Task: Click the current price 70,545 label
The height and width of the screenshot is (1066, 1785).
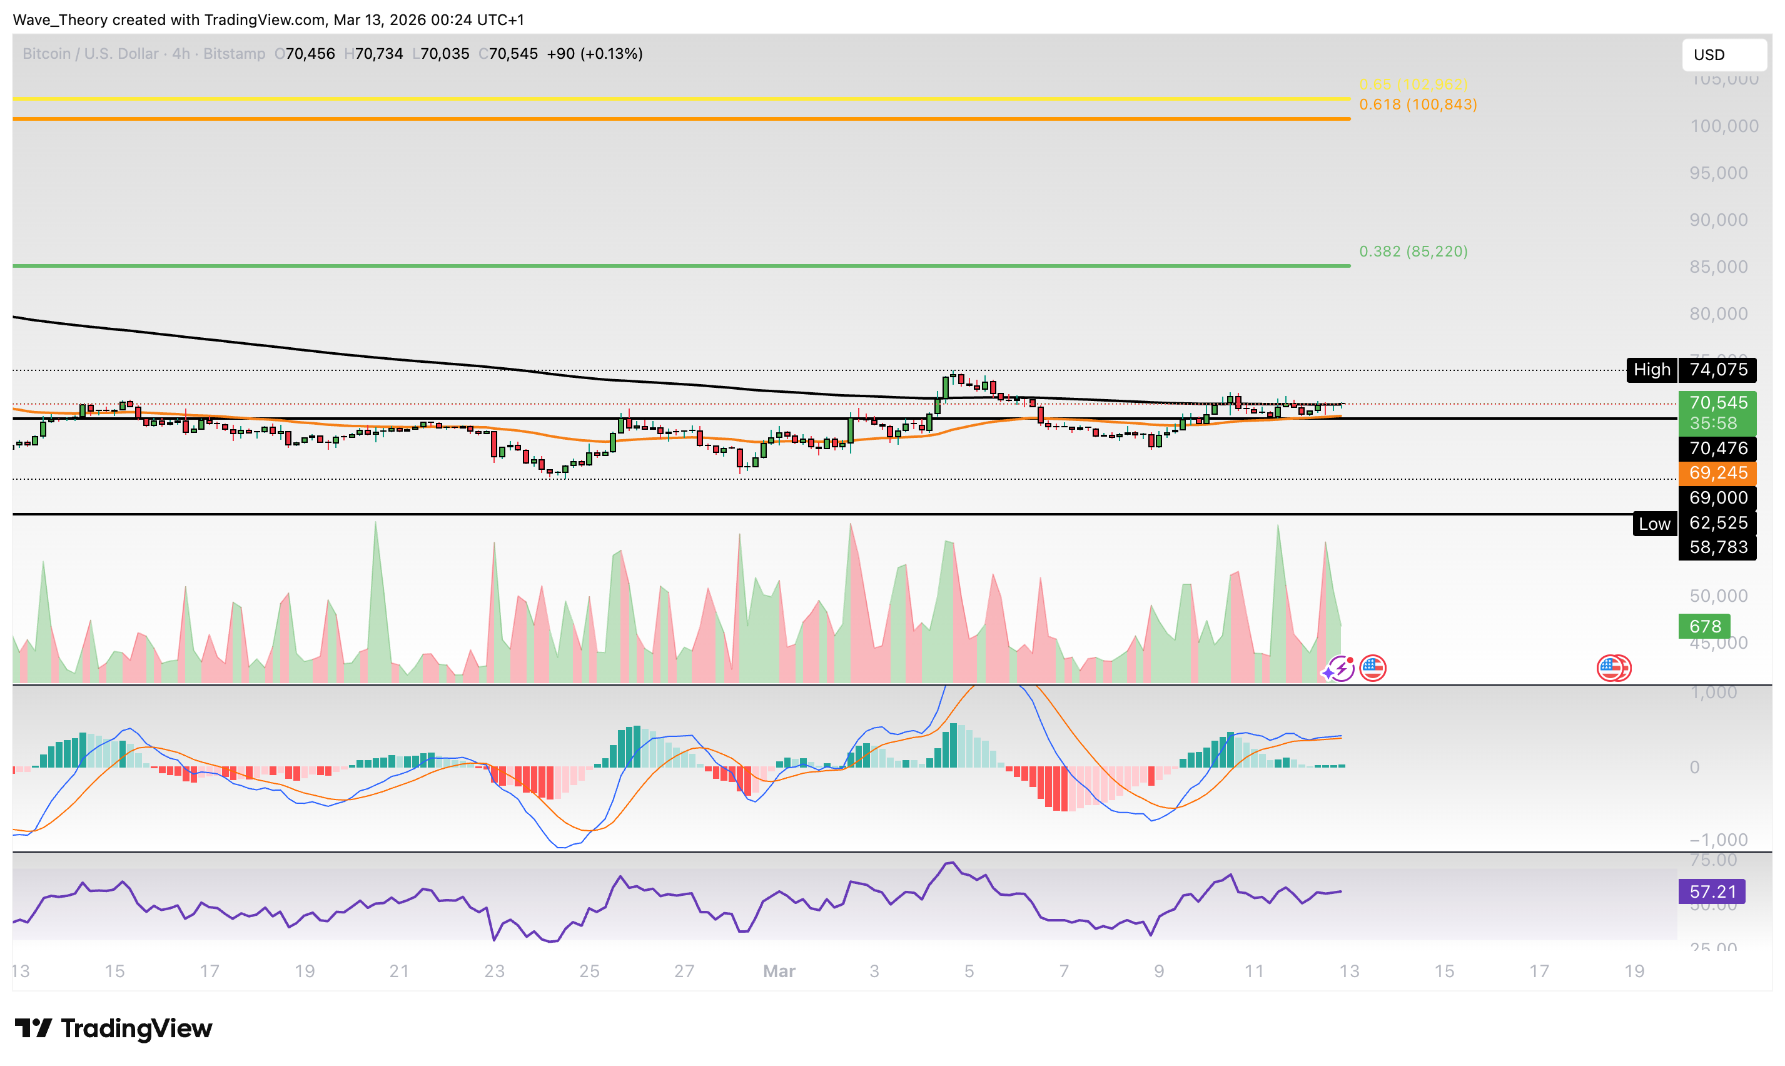Action: pyautogui.click(x=1717, y=402)
